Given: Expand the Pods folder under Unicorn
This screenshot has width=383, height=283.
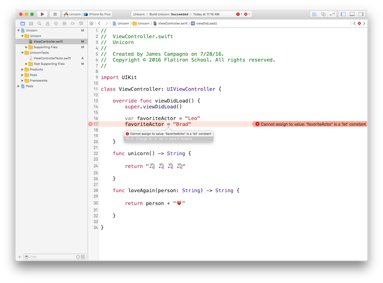Looking at the screenshot, I should click(x=23, y=75).
